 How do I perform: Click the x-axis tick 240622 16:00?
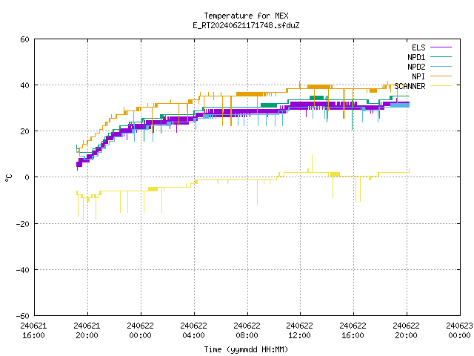pos(353,331)
